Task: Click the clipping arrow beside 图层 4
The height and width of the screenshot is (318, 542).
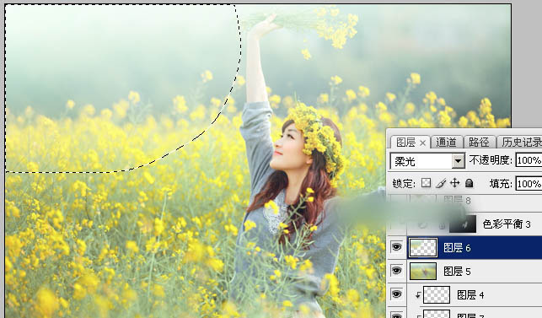Action: point(418,295)
